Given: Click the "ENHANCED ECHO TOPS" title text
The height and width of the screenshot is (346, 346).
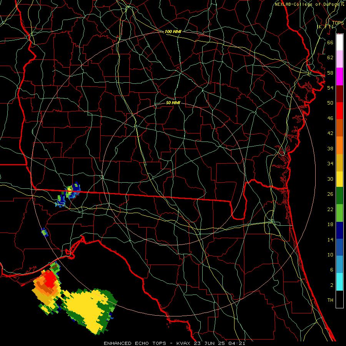Looking at the screenshot, I should pyautogui.click(x=135, y=343).
